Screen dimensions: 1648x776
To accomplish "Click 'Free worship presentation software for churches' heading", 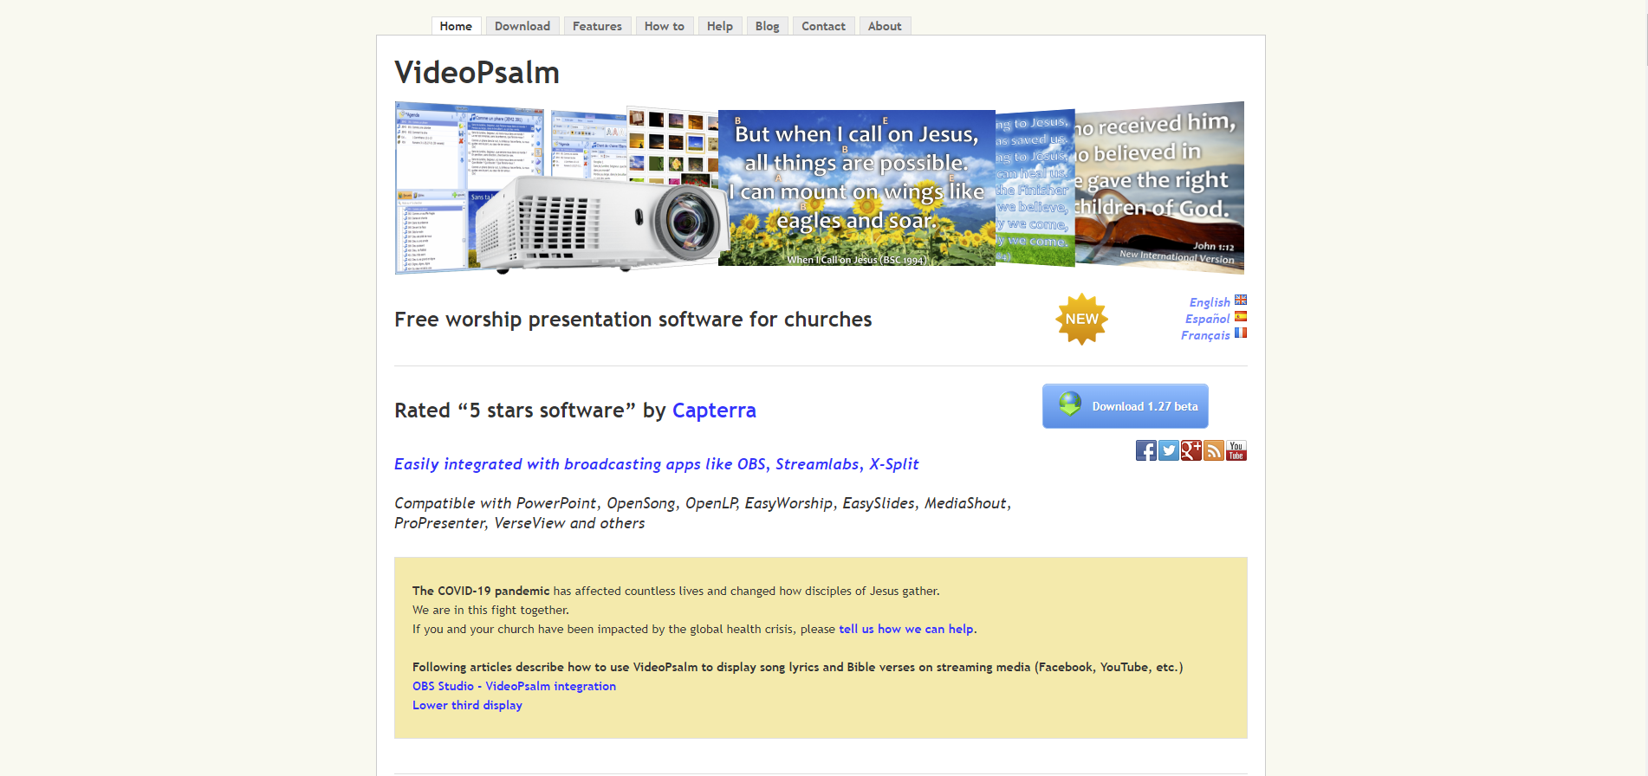I will [x=633, y=320].
